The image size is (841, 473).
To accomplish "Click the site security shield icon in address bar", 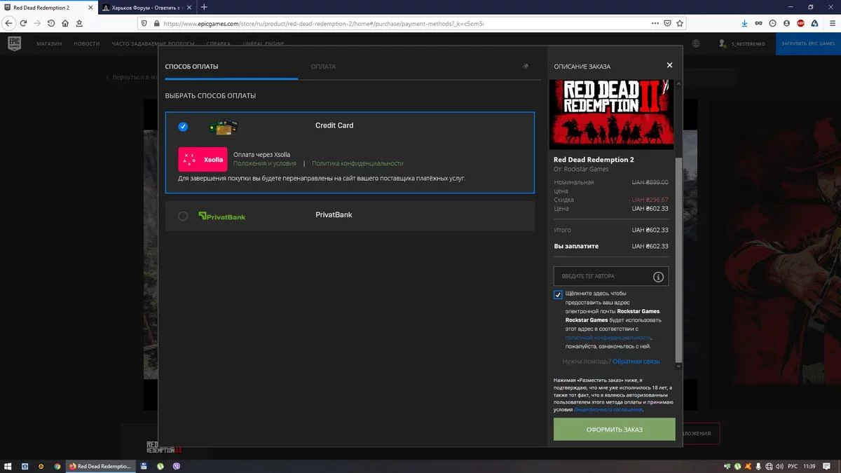I will click(144, 23).
